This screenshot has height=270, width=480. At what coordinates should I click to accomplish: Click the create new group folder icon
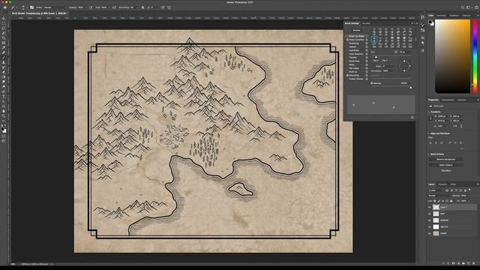pyautogui.click(x=463, y=263)
